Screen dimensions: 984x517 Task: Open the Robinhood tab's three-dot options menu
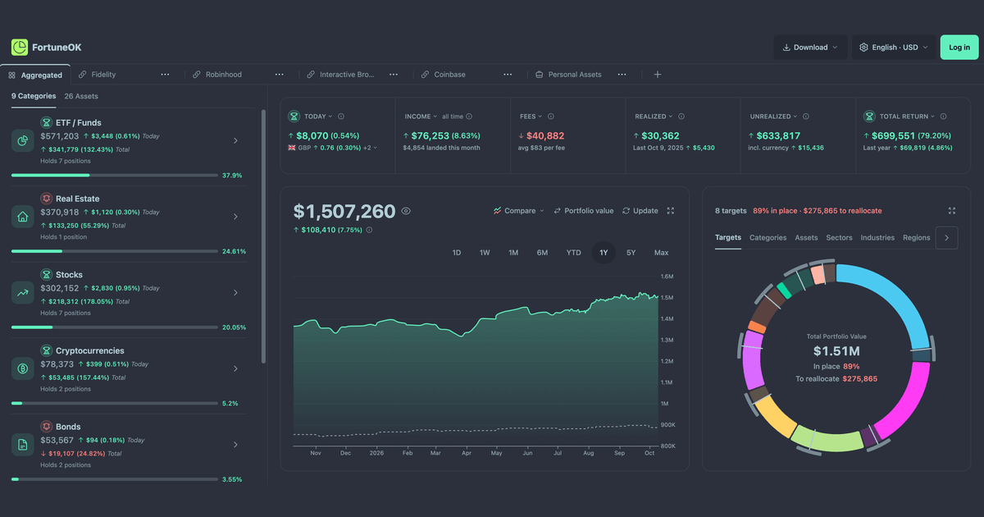(x=279, y=75)
